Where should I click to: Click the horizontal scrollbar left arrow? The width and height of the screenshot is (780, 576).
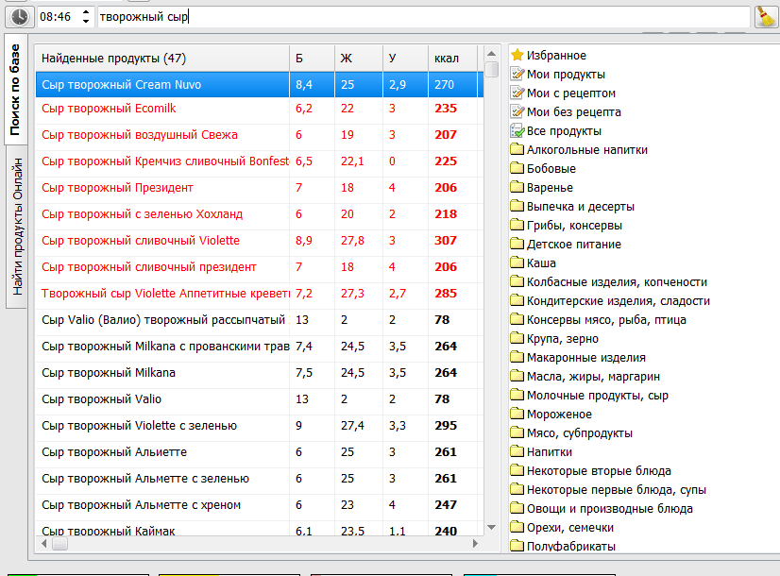pos(43,544)
